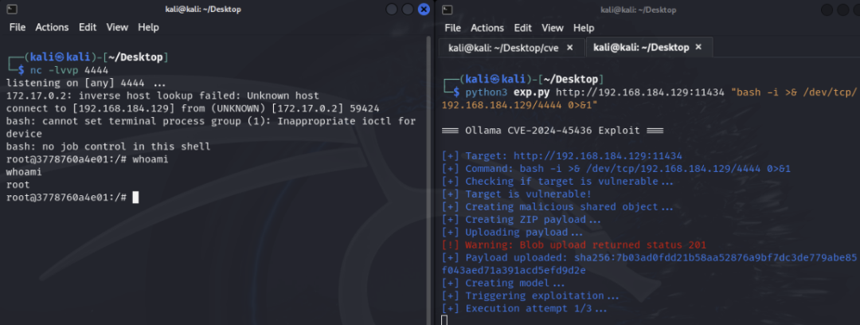Click terminal icon in left window title bar
The image size is (860, 325).
(x=13, y=10)
